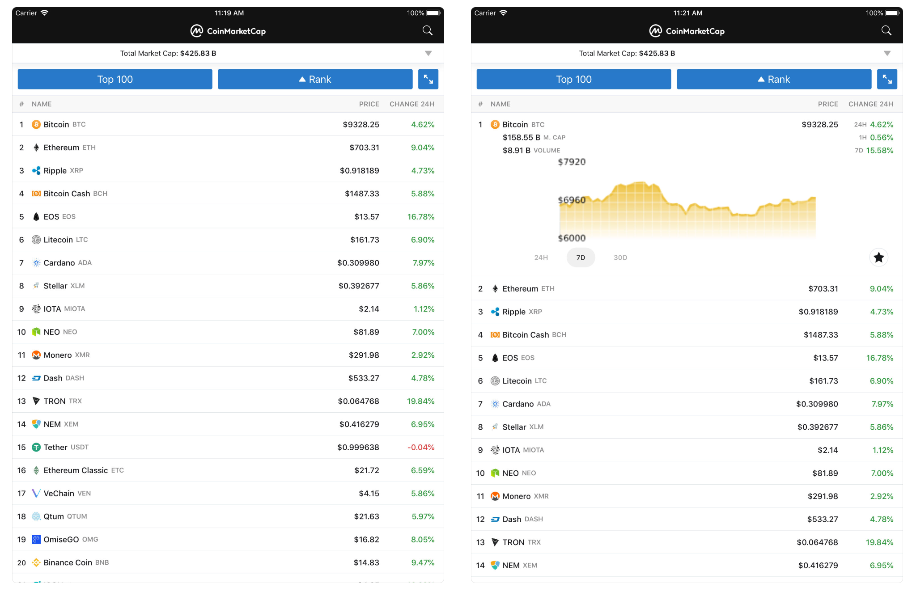Tap the Dash row in the right list
This screenshot has width=916, height=596.
[x=687, y=519]
